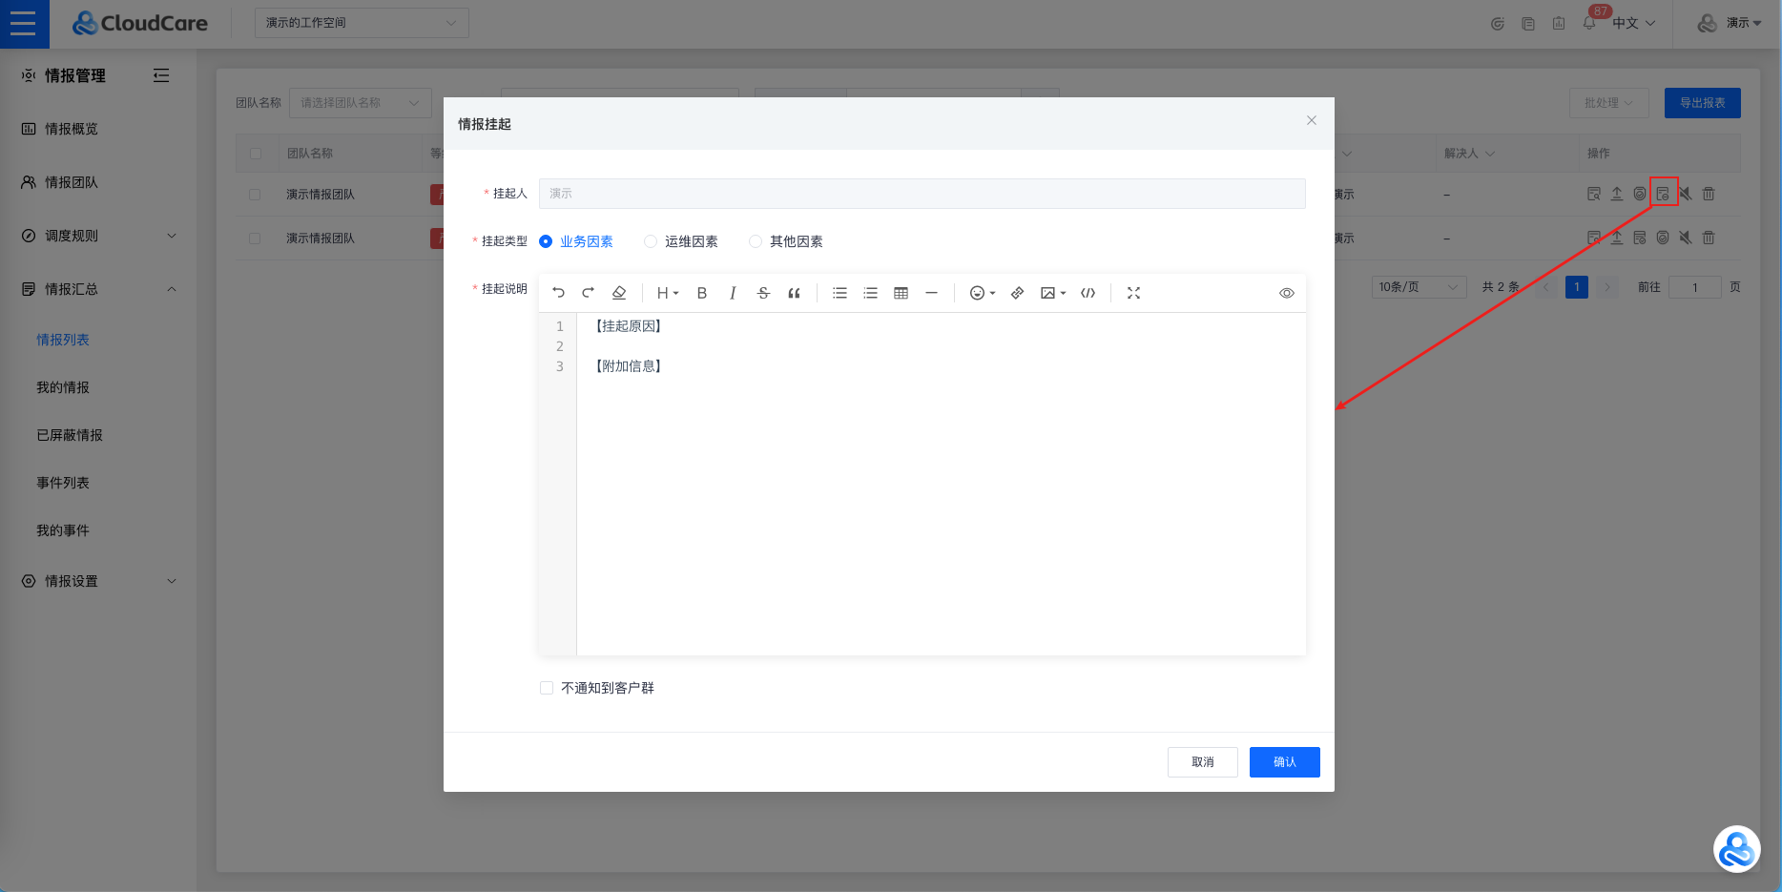
Task: Click the eraser clear-format icon
Action: coord(619,293)
